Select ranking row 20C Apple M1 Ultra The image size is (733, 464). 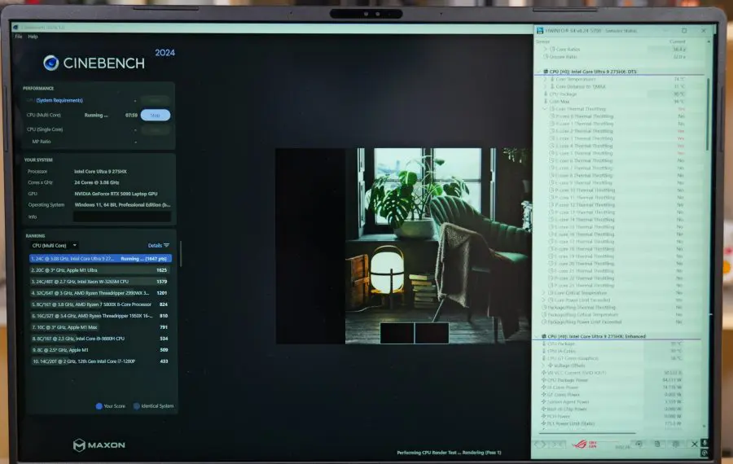click(99, 270)
